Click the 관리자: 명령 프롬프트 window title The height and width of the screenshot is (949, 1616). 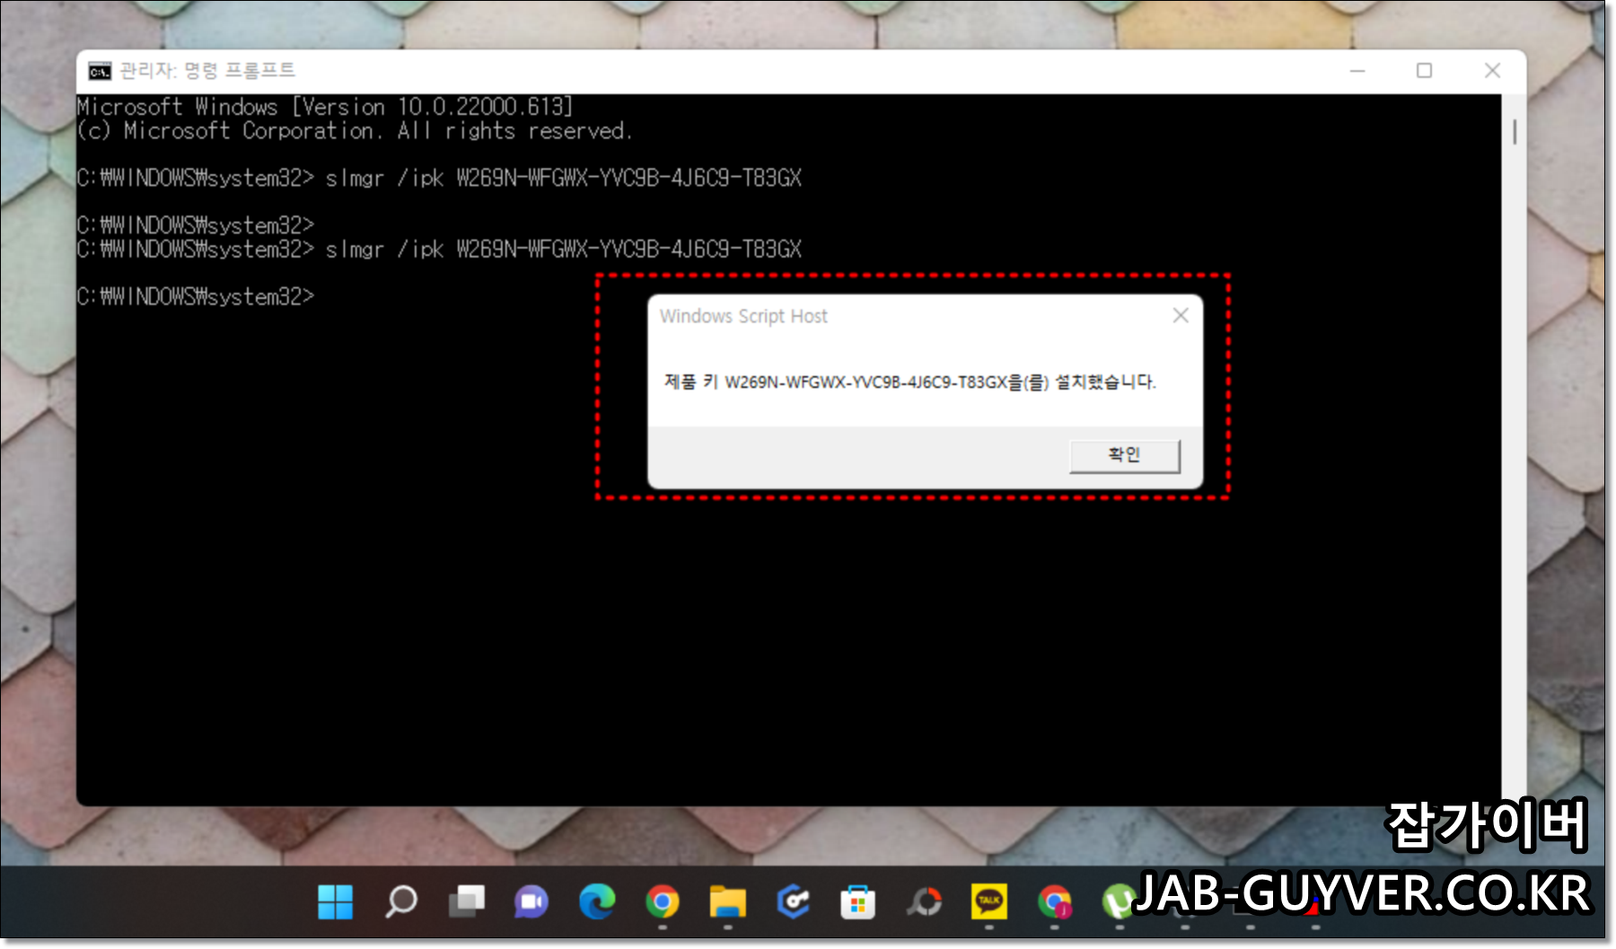[207, 70]
